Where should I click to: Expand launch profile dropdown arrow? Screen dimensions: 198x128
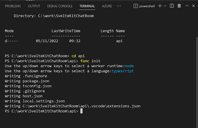click(x=165, y=6)
